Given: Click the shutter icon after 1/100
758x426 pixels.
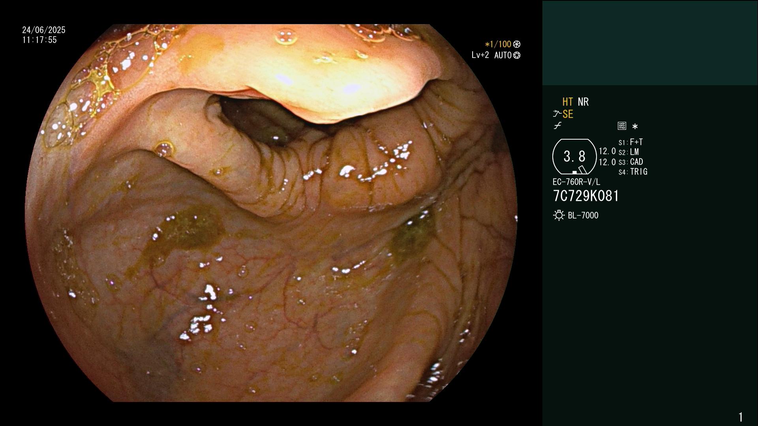Looking at the screenshot, I should tap(517, 44).
